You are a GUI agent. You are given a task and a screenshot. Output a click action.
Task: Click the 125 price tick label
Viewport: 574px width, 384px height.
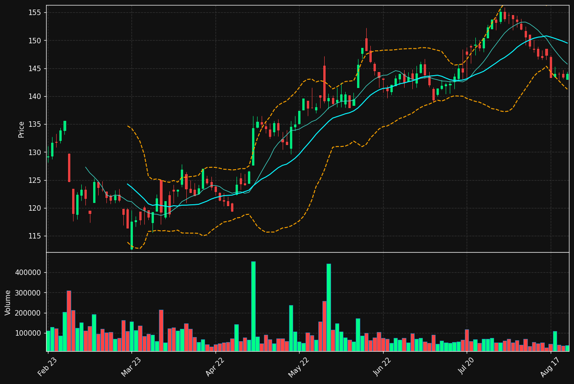click(x=35, y=181)
